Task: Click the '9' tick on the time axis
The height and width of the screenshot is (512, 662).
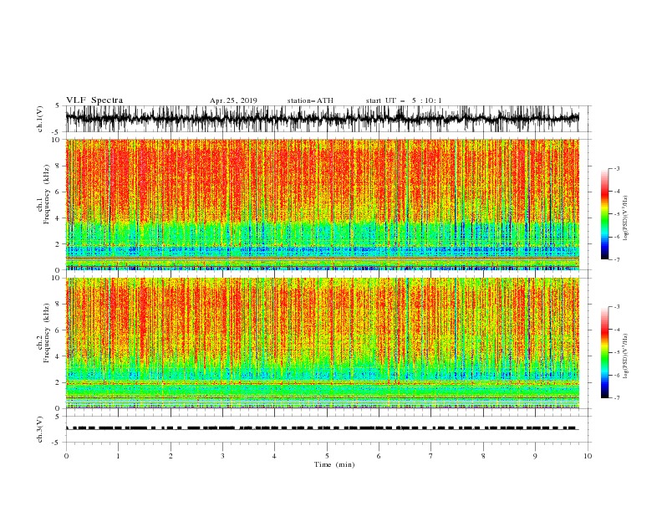Action: click(535, 456)
